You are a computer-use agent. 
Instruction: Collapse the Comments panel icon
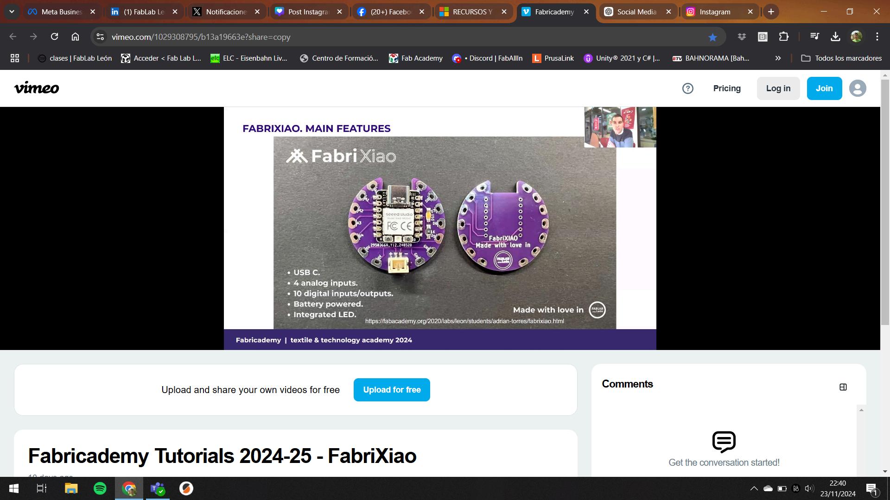[843, 387]
